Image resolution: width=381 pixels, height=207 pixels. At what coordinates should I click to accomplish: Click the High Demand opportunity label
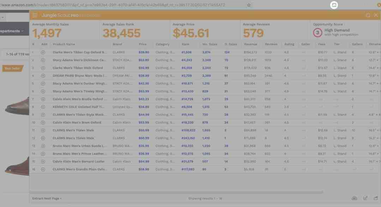(x=337, y=30)
